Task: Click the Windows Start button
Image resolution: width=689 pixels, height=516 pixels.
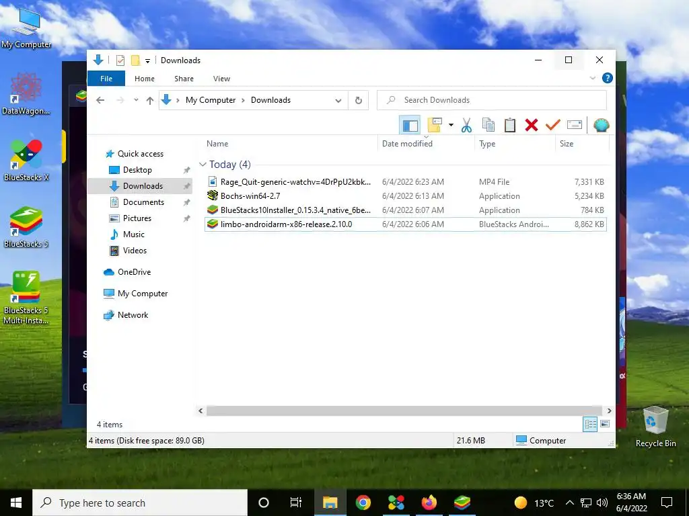Action: (x=16, y=503)
